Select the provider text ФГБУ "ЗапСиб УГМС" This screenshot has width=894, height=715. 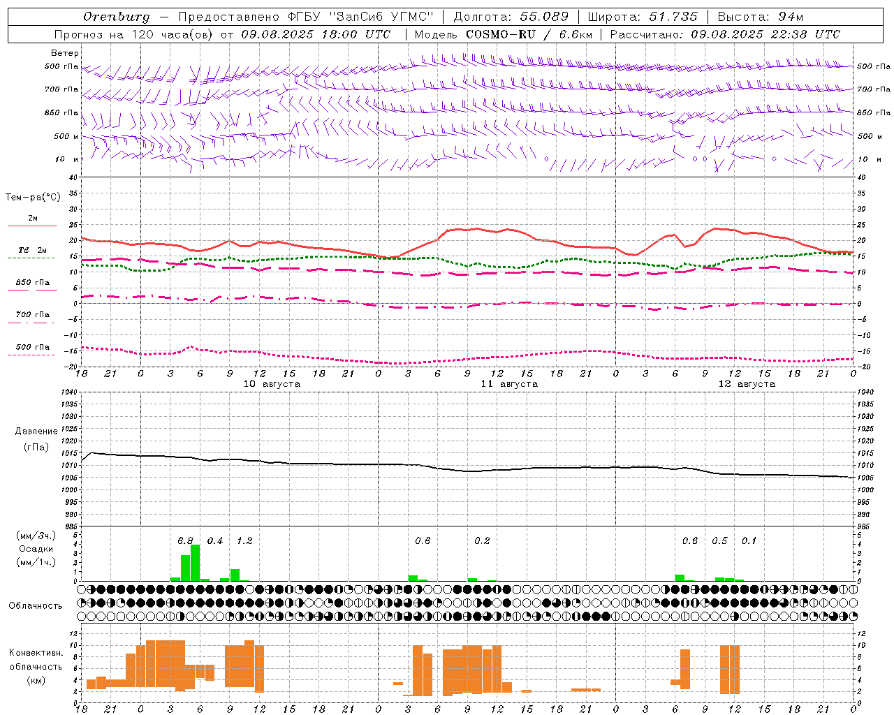(360, 17)
